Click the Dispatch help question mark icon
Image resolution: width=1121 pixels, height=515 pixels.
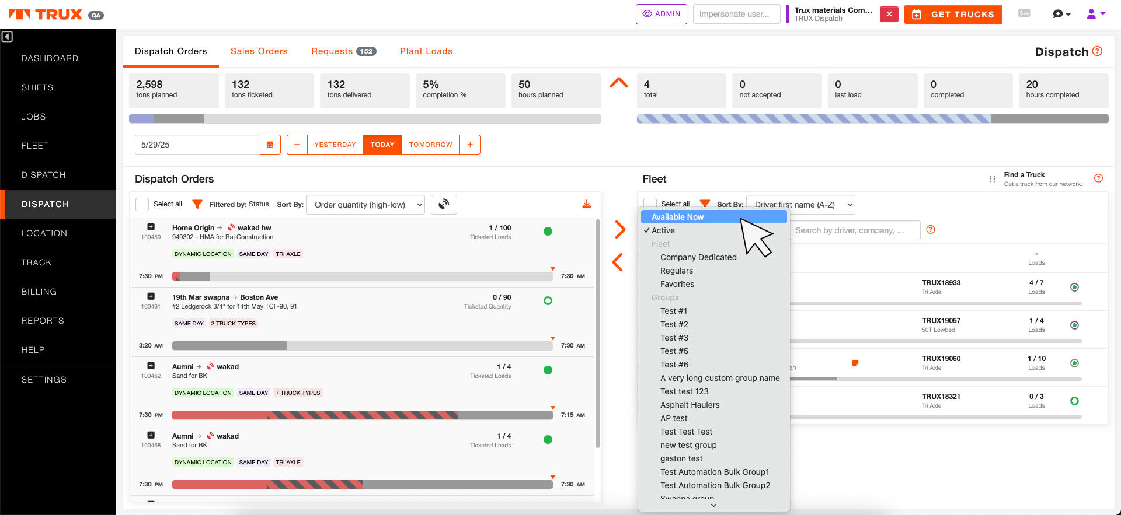(1097, 51)
